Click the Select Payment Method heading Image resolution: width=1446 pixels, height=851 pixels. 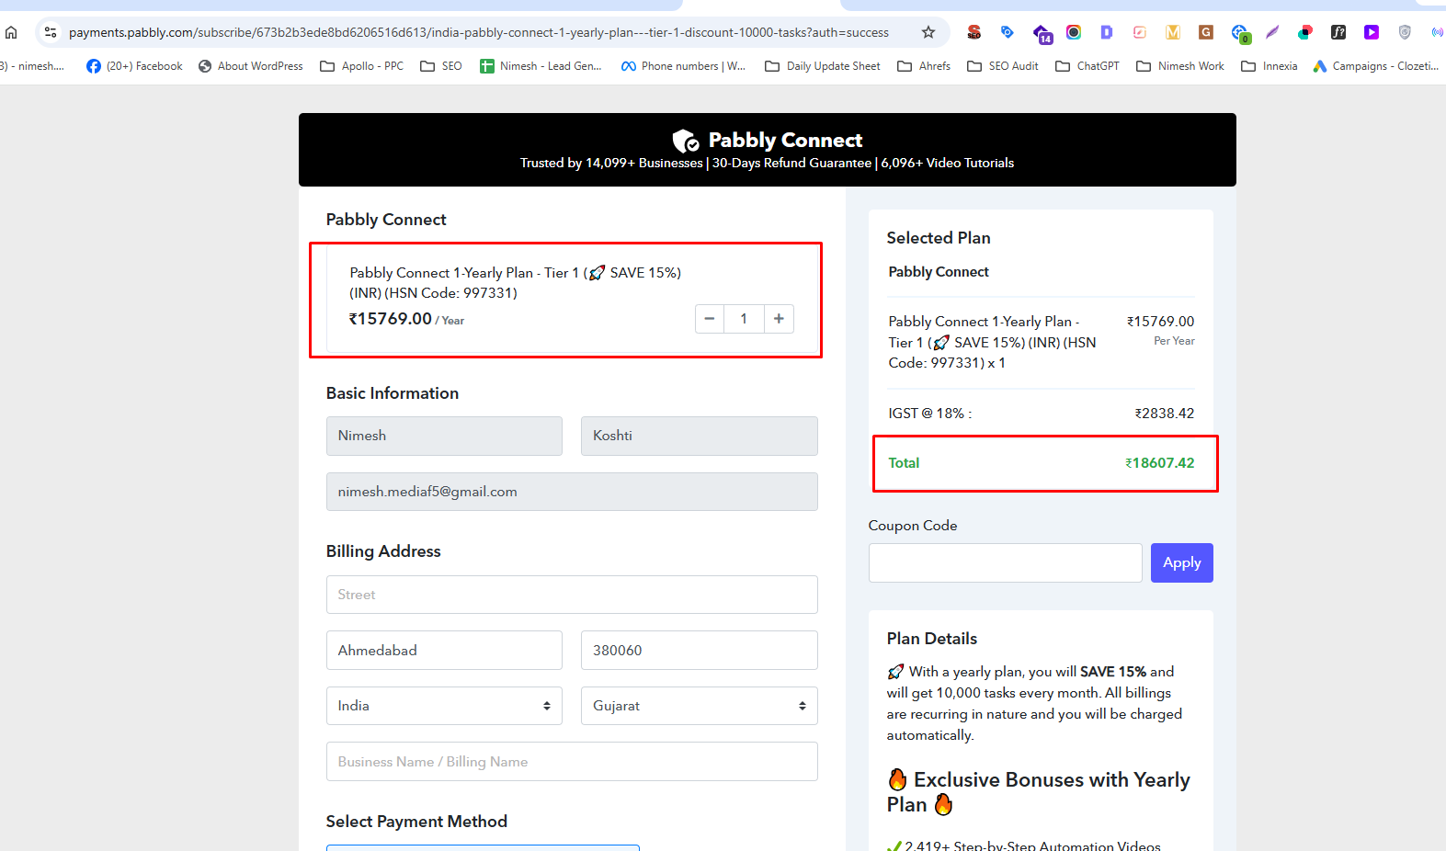point(416,822)
